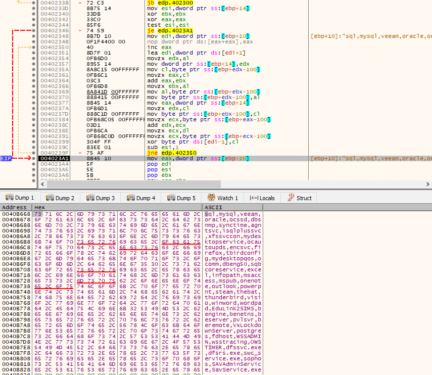Open the Dump 1 tab
Image resolution: width=432 pixels, height=375 pixels.
point(20,198)
